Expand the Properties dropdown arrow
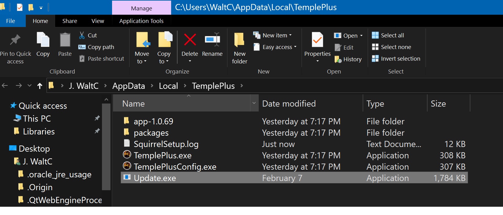 [x=317, y=61]
